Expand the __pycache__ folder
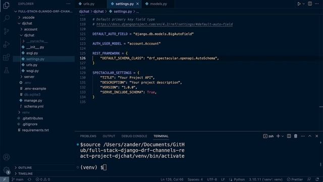The height and width of the screenshot is (182, 323). 44,41
